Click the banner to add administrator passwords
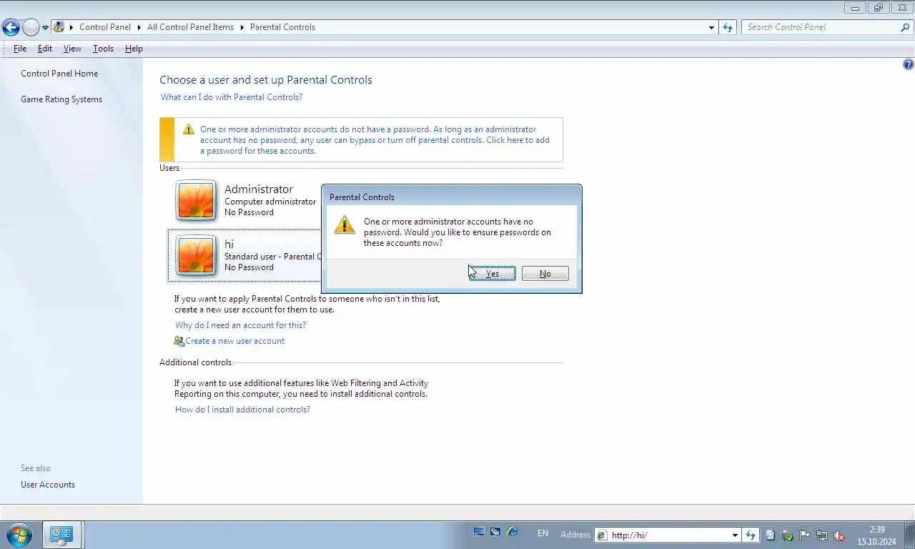 point(375,140)
